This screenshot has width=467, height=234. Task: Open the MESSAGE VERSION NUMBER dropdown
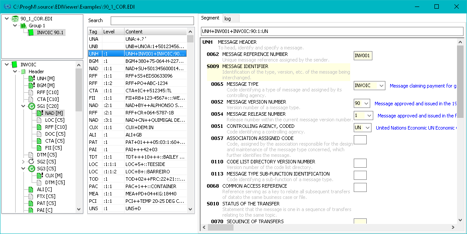[366, 104]
